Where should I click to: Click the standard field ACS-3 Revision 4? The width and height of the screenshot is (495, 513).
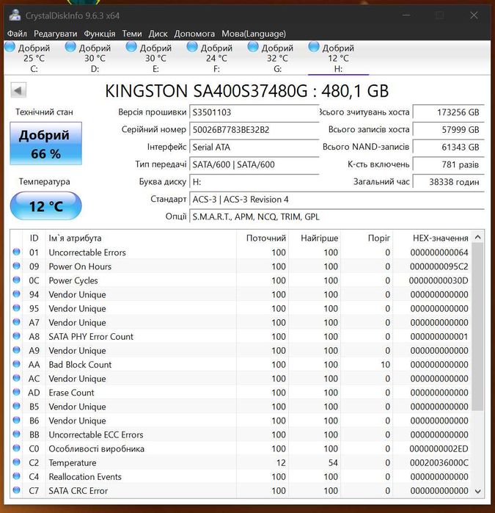tap(337, 199)
